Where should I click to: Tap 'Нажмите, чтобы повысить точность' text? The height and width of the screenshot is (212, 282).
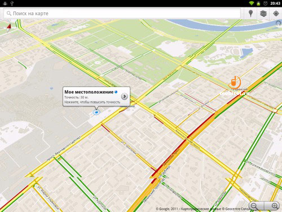[92, 102]
